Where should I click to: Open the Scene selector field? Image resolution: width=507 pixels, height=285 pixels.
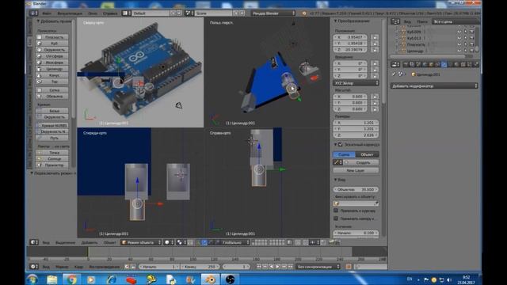pyautogui.click(x=213, y=13)
